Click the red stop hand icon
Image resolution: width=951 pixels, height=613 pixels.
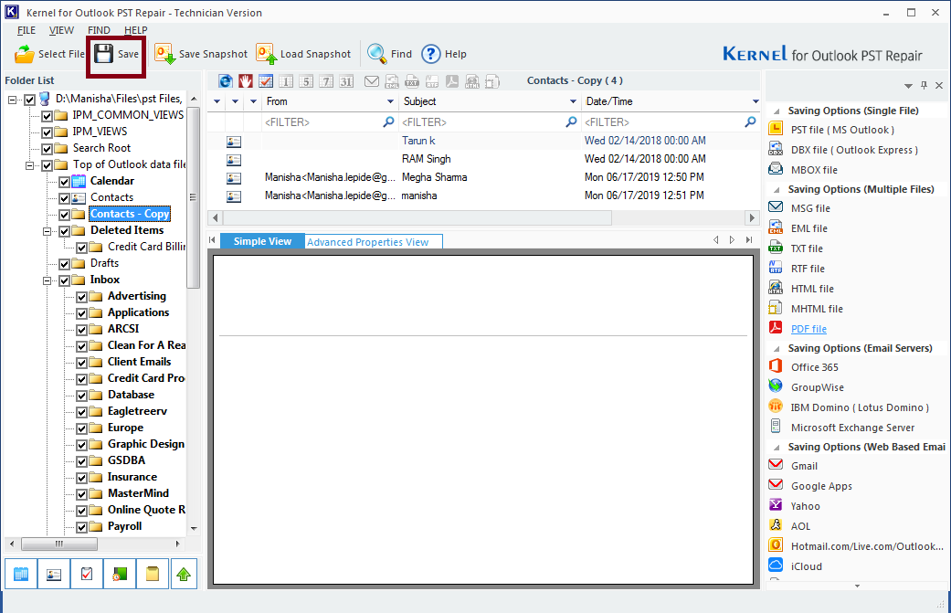(x=245, y=81)
